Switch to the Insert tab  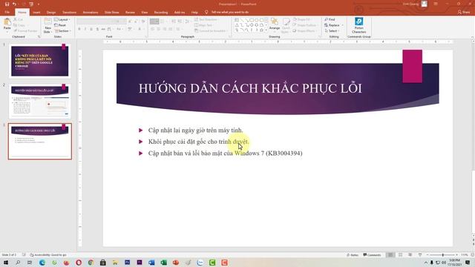[36, 13]
